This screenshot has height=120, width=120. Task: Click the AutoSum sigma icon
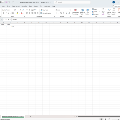[x=103, y=9]
